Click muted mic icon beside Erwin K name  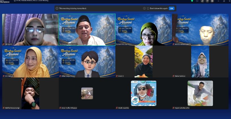(x=117, y=76)
